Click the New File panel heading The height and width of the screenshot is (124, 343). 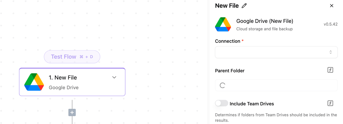point(227,6)
